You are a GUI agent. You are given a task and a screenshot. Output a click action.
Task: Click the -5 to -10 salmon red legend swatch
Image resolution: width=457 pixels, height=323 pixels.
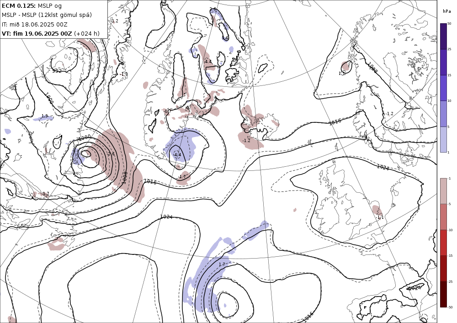(x=443, y=217)
